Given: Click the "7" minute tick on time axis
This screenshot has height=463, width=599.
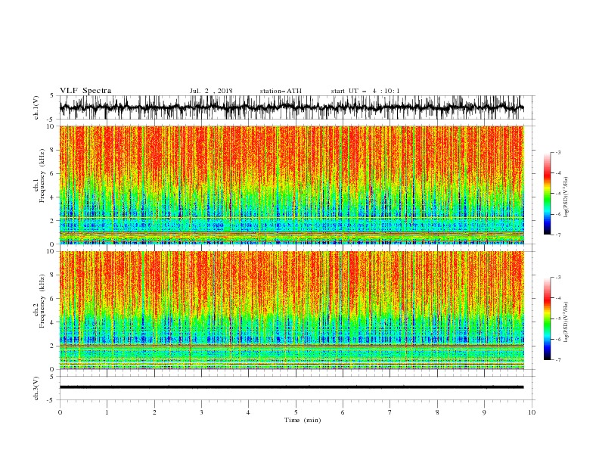Looking at the screenshot, I should pos(390,412).
